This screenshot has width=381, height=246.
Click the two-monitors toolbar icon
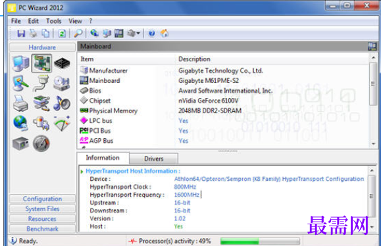click(x=107, y=34)
